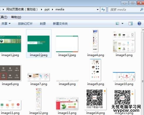Click the image2.jpeg file name

coord(39,55)
